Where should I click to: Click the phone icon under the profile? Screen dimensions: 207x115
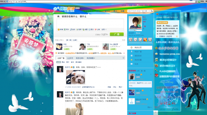[x=150, y=40]
